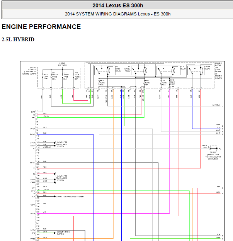Viewport: 233px width, 241px height.
Task: Select the '2.5L HYBRID' subheading
Action: point(18,39)
